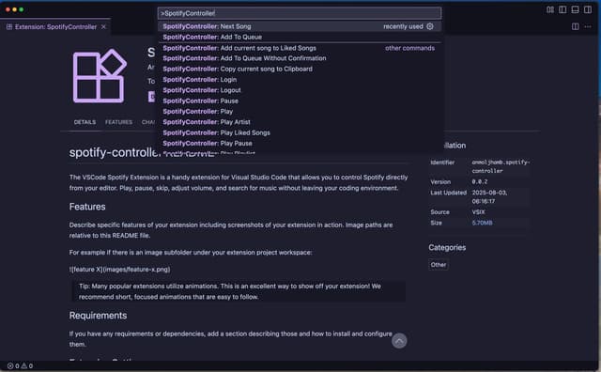Open the Customize Layout icon in title bar
601x372 pixels.
(550, 9)
